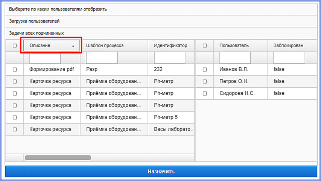Select the checkbox for Сидорова Н.С.
The height and width of the screenshot is (181, 321).
(205, 94)
